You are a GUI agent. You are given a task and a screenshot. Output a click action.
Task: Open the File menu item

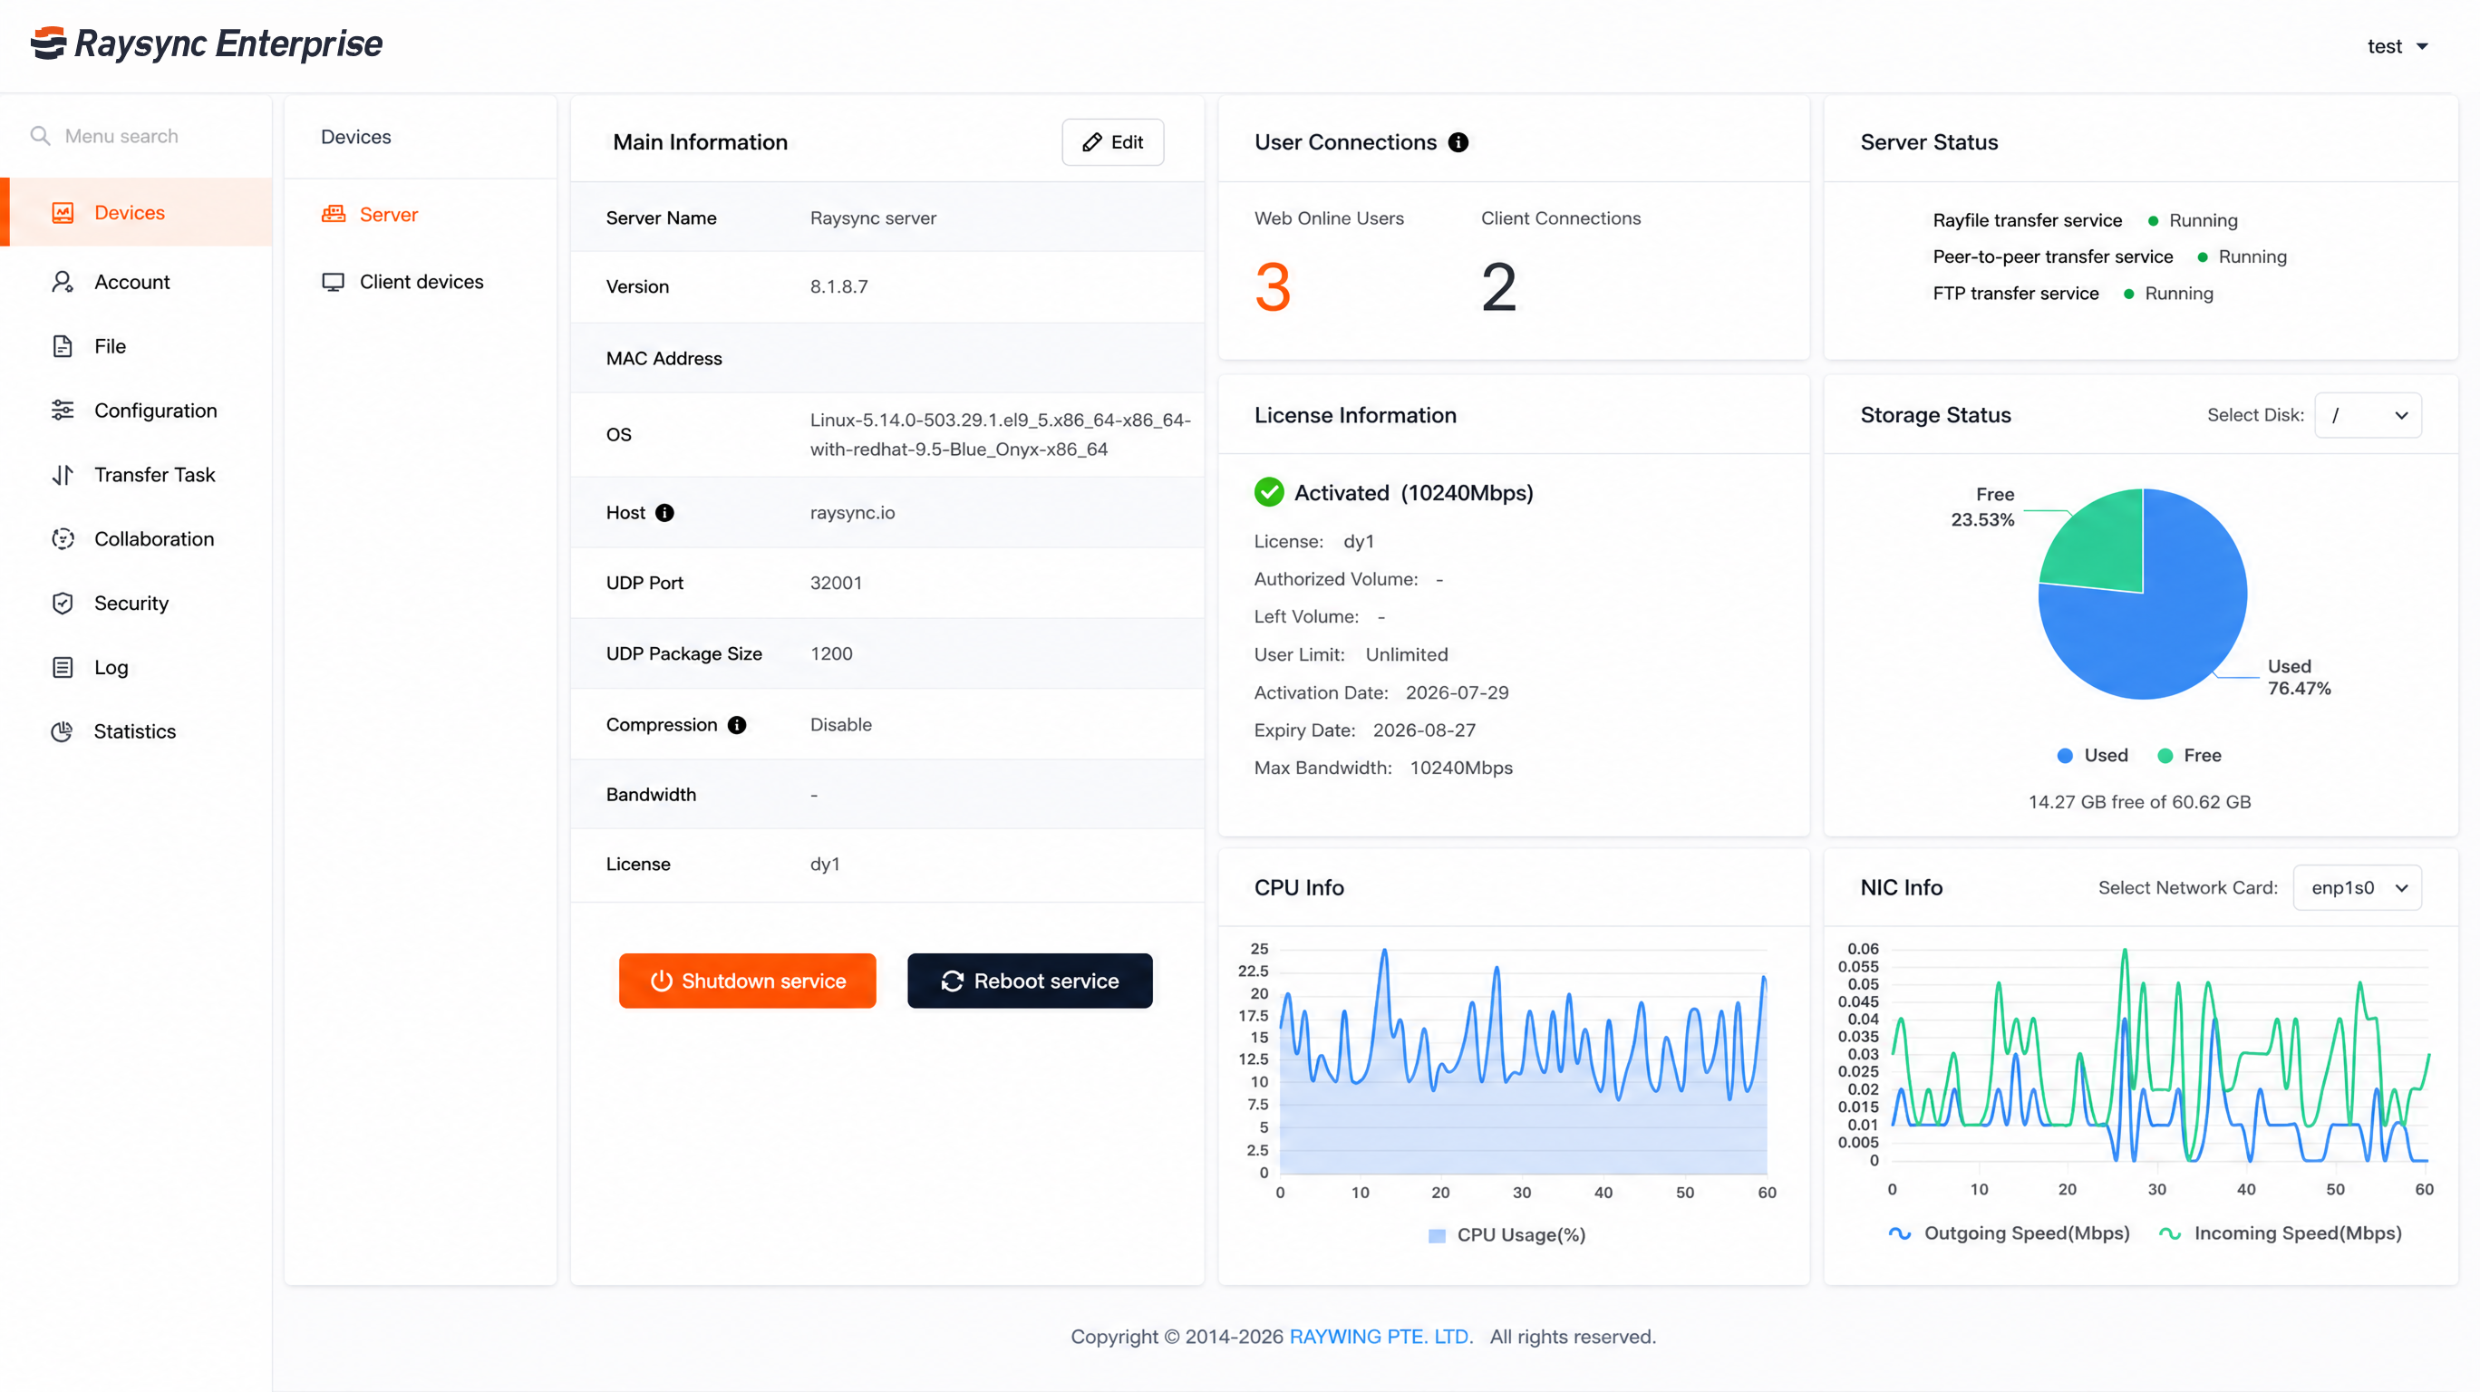136,346
